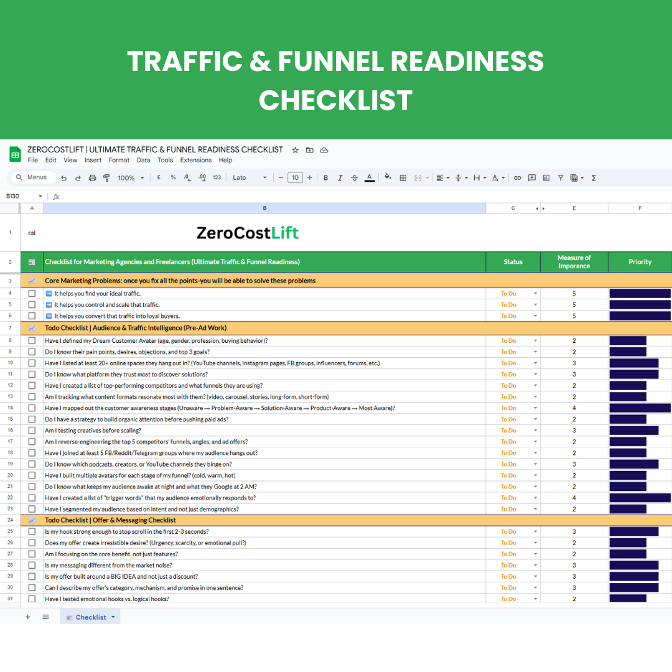Click the priority bar for customer awareness stages row
The height and width of the screenshot is (672, 672).
[640, 408]
